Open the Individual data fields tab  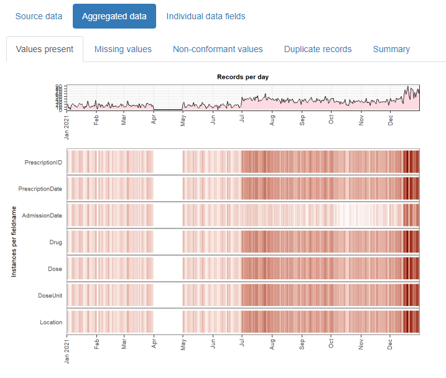[x=206, y=16]
